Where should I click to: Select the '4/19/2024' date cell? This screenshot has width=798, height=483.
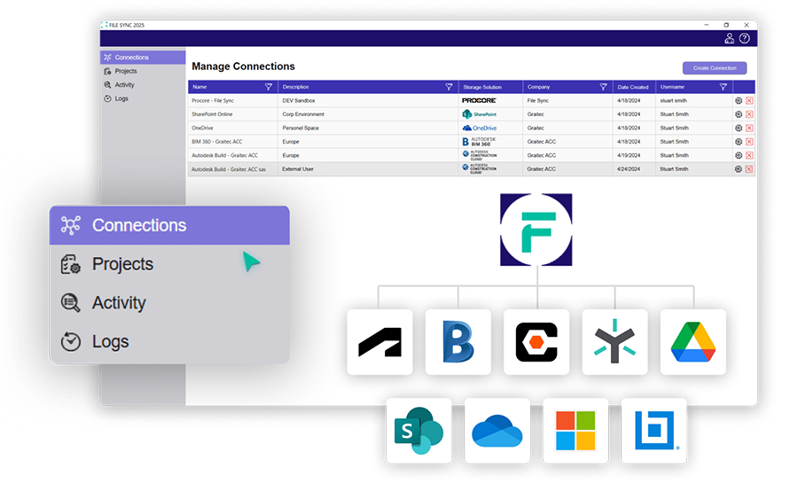634,156
